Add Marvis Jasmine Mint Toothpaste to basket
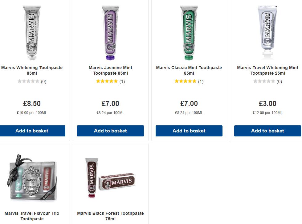This screenshot has width=302, height=224. [110, 131]
